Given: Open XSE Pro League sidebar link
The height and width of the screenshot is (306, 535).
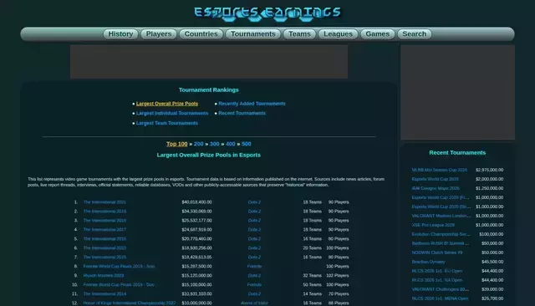Looking at the screenshot, I should (x=433, y=225).
